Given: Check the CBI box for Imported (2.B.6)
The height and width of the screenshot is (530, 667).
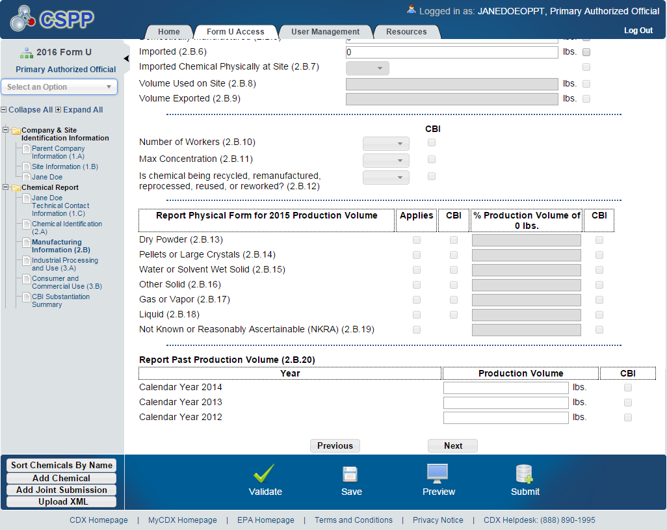Looking at the screenshot, I should pos(586,52).
